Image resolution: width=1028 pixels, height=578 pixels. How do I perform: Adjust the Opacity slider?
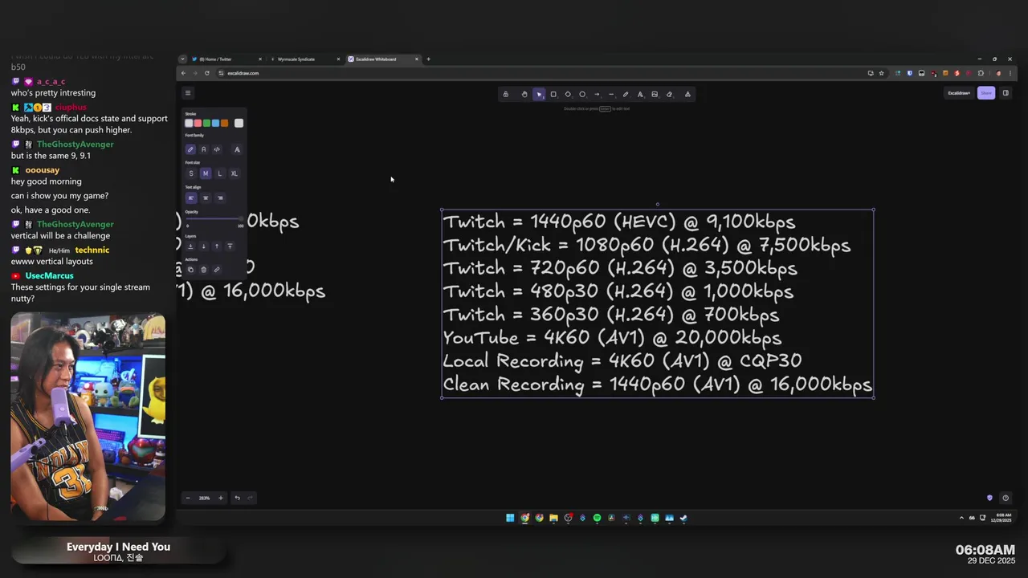(x=214, y=219)
